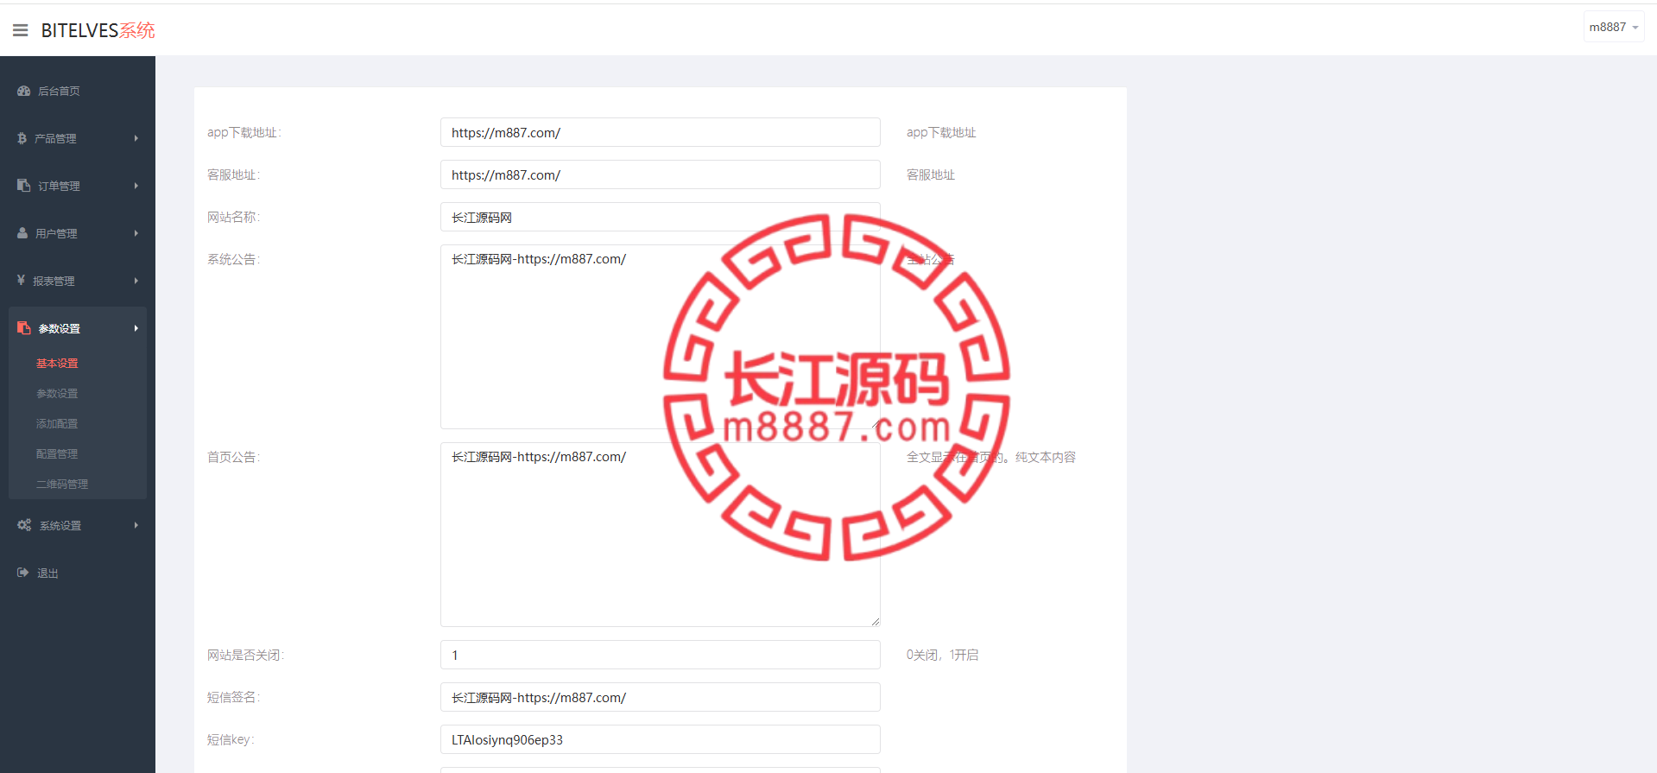The width and height of the screenshot is (1657, 773).
Task: Focus the 短信签名 input field
Action: [x=661, y=697]
